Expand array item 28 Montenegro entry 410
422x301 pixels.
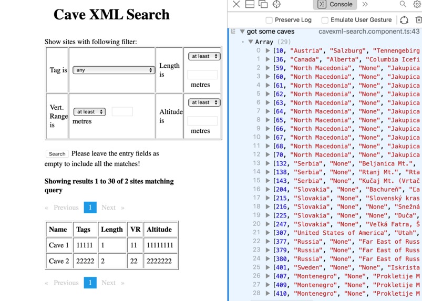pos(267,294)
